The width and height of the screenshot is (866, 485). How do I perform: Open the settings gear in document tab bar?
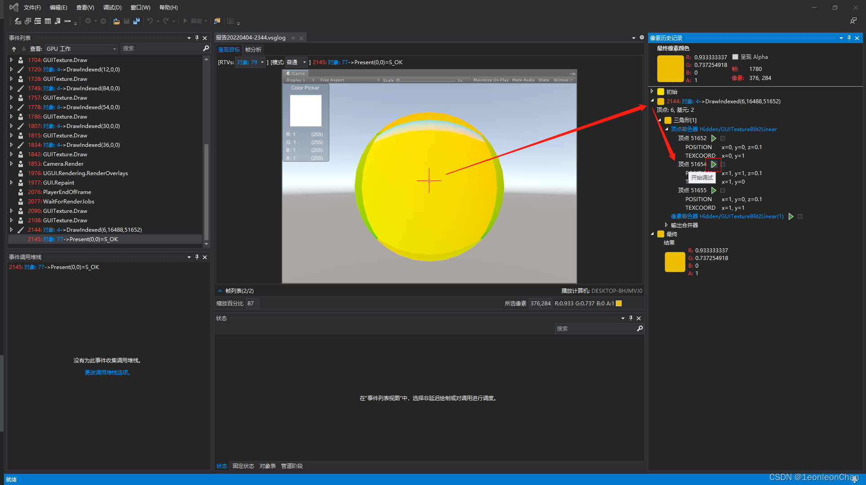pos(642,38)
